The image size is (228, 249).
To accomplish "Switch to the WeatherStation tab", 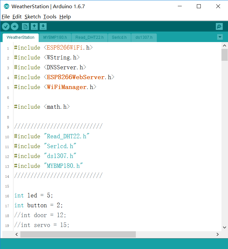I will (21, 37).
